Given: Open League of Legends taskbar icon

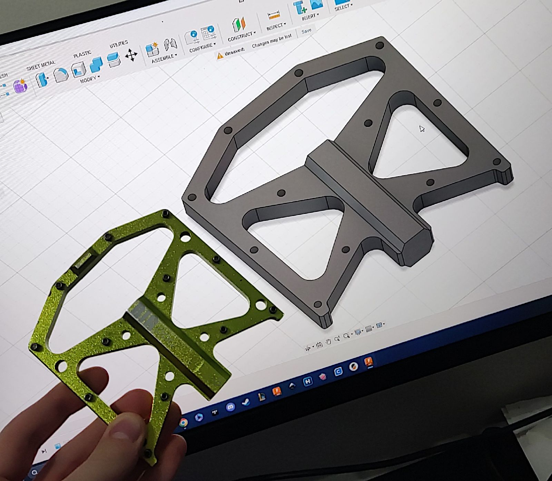Looking at the screenshot, I should pyautogui.click(x=262, y=397).
